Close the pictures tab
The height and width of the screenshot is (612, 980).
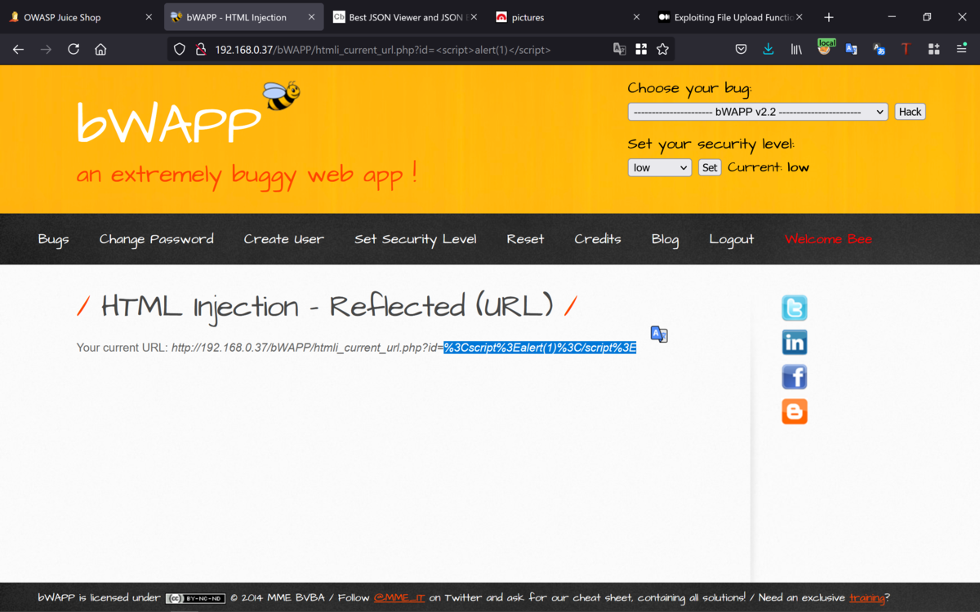pyautogui.click(x=636, y=17)
